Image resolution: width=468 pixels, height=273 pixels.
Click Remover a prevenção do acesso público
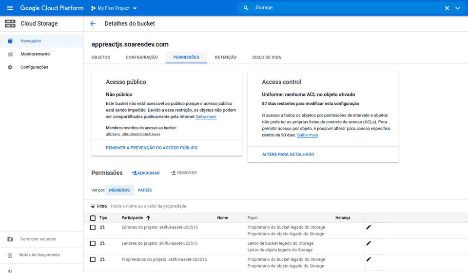click(152, 148)
